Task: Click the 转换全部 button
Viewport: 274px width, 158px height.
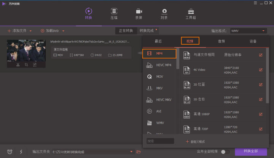Action: click(251, 152)
